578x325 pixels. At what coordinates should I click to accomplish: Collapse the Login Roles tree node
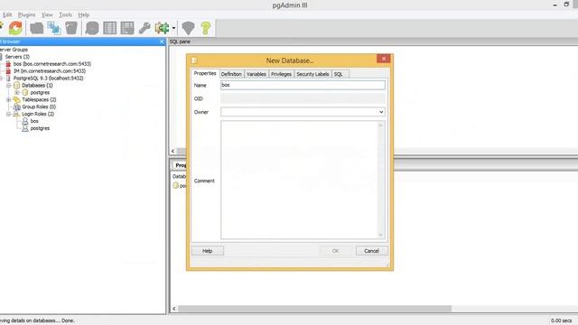(8, 114)
